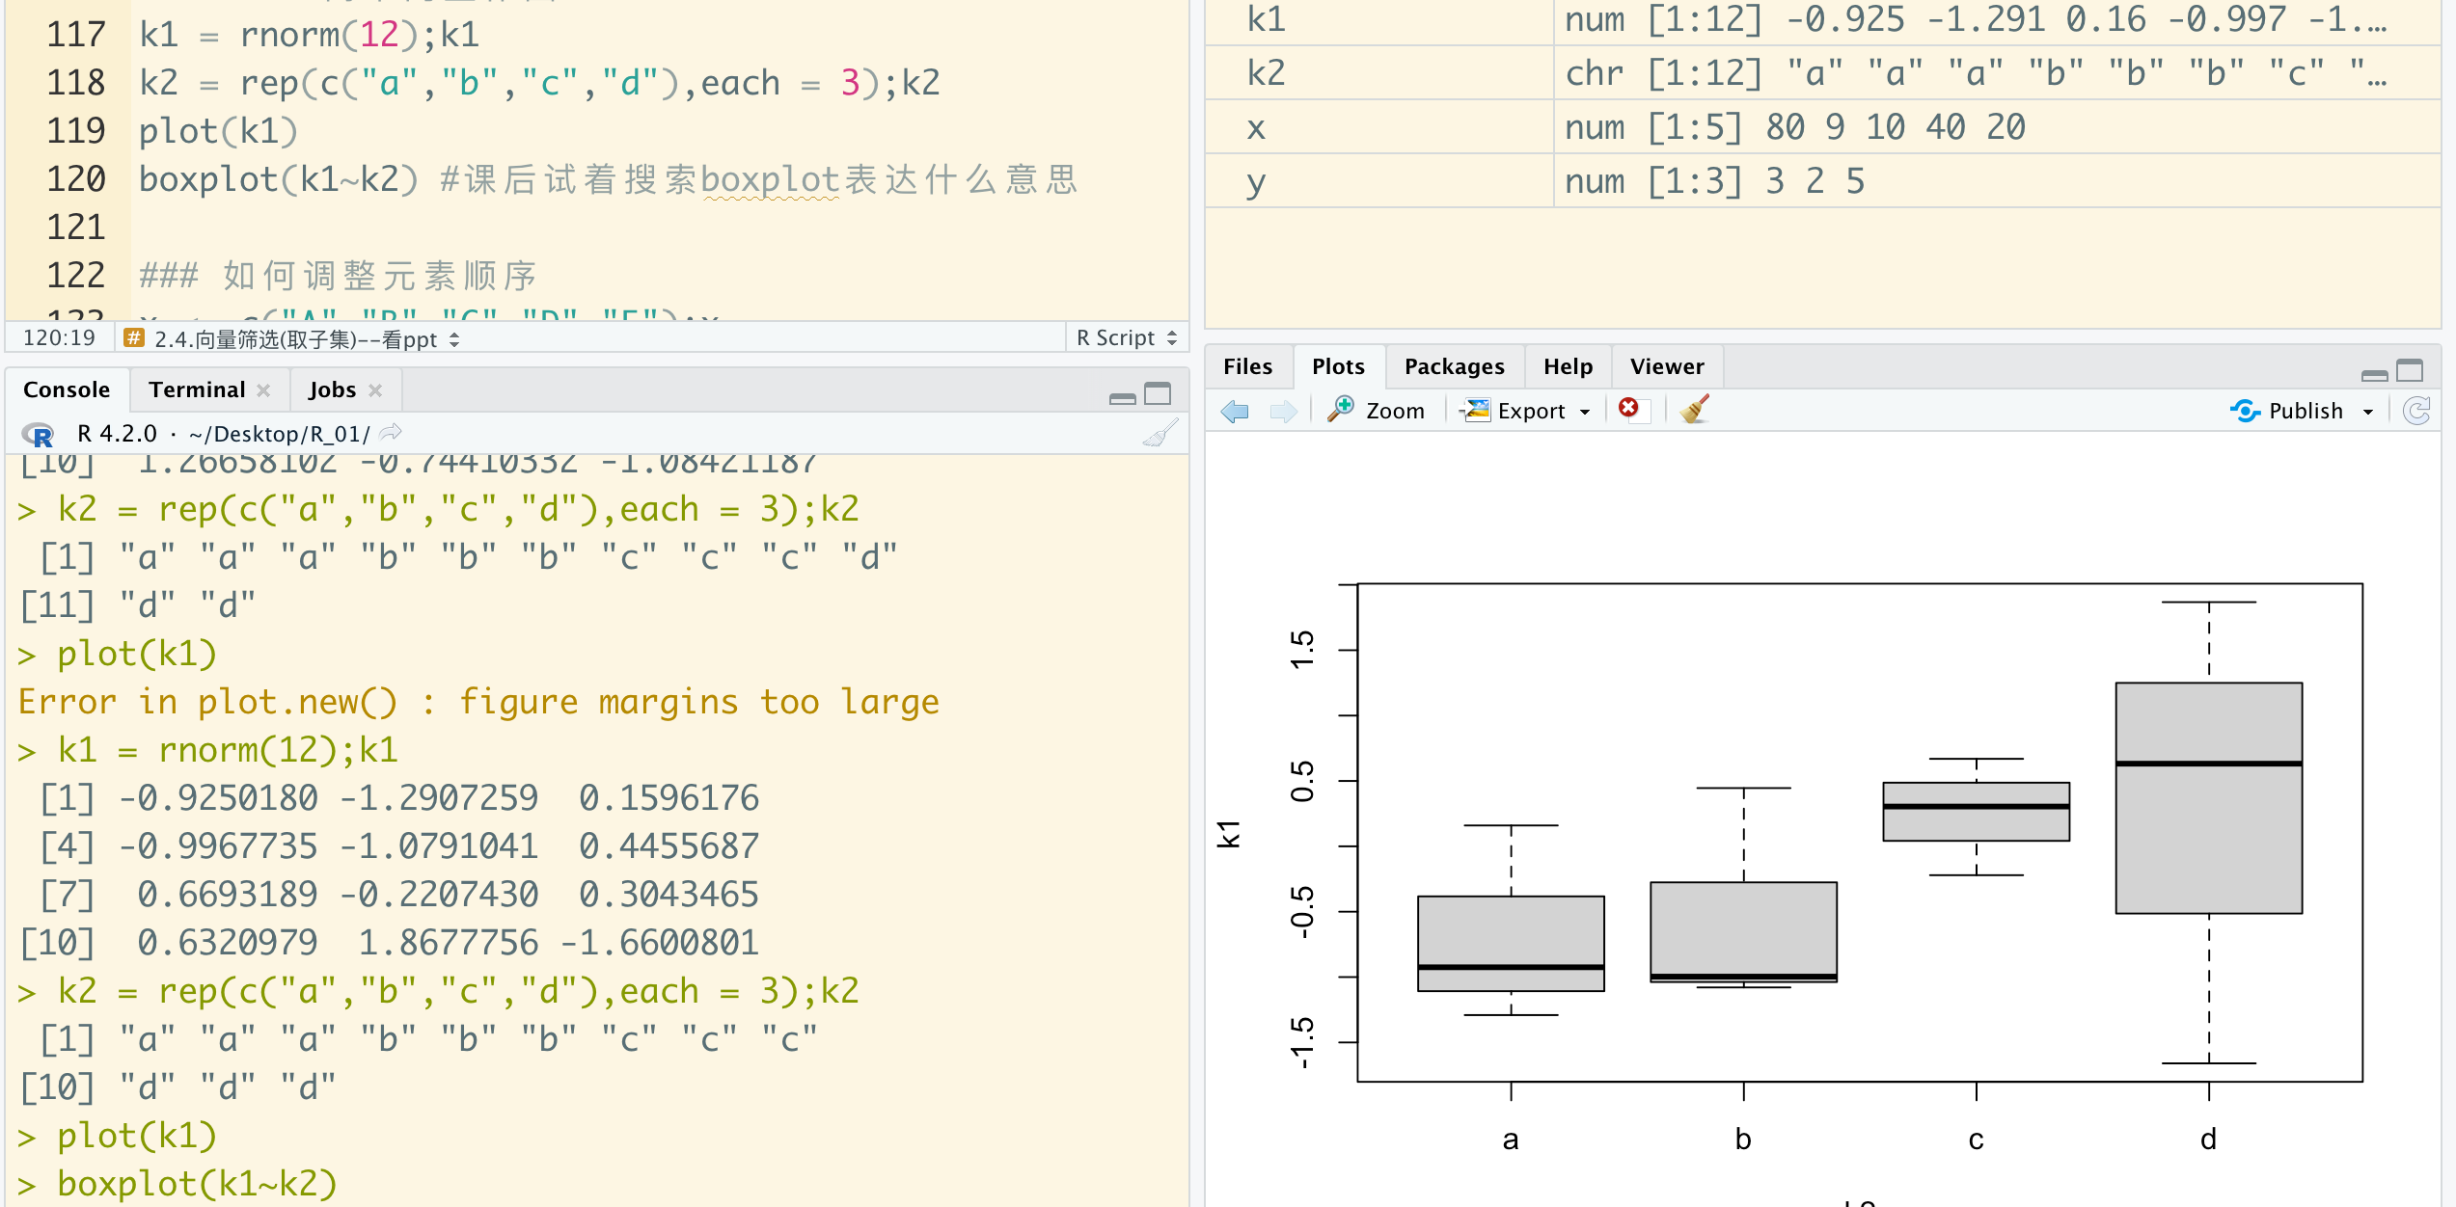This screenshot has height=1207, width=2456.
Task: Refresh the current plot
Action: point(2416,411)
